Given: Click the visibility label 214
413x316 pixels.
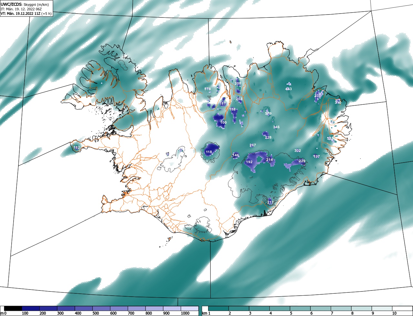Looking at the screenshot, I should (x=270, y=160).
